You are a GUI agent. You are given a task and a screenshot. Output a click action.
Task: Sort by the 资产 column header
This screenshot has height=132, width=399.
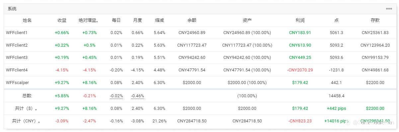[x=247, y=21]
